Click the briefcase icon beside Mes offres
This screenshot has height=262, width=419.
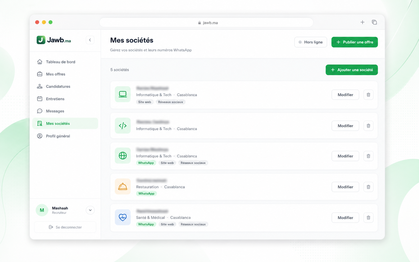(40, 74)
